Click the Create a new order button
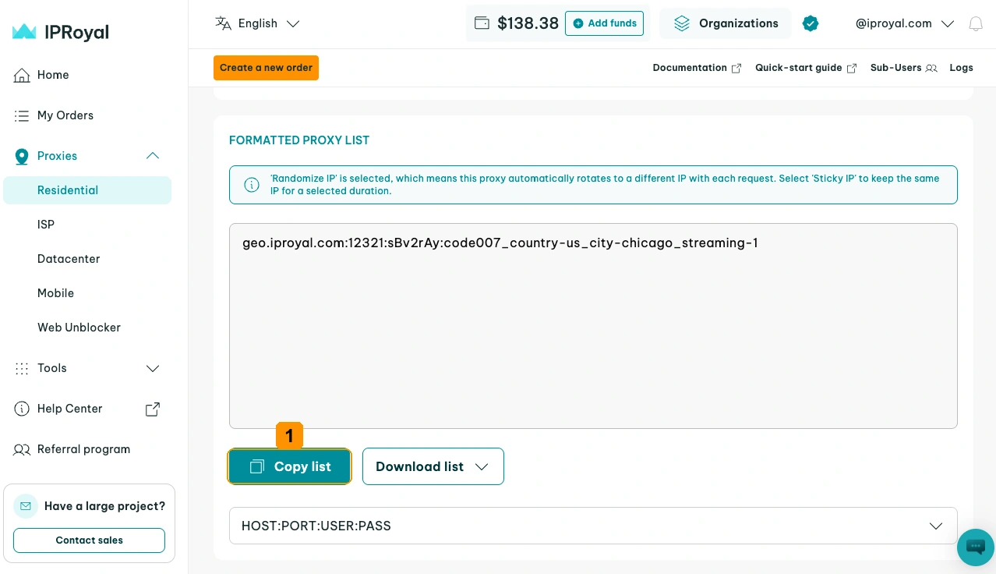Screen dimensions: 996x574 [266, 68]
